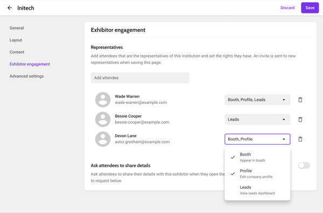The width and height of the screenshot is (323, 213).
Task: Uncheck the Profile option in dropdown
Action: pos(257,174)
